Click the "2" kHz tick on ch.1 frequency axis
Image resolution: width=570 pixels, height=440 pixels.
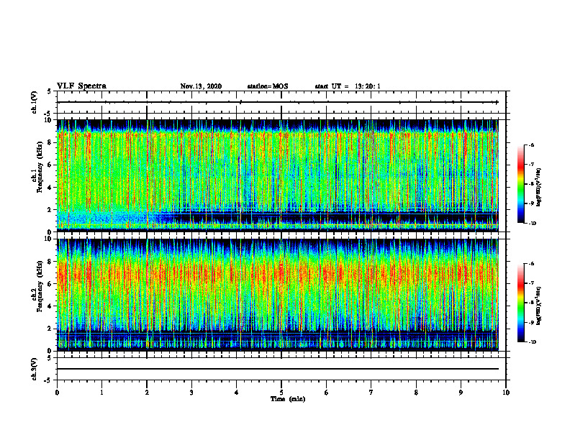pos(50,210)
